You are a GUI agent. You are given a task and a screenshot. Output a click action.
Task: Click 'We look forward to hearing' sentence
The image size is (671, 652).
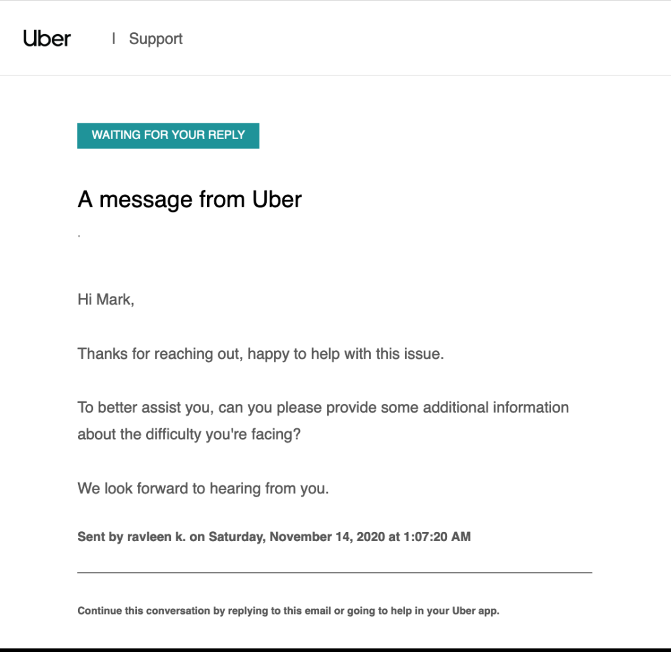[203, 489]
